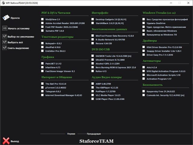Close the WPI StaforceTEAM window
This screenshot has width=193, height=145.
pyautogui.click(x=188, y=3)
